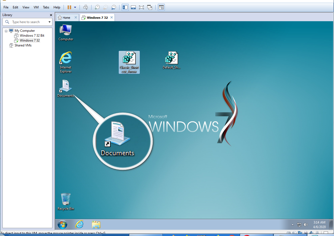Image resolution: width=334 pixels, height=236 pixels.
Task: Open the Library search dropdown arrow
Action: (x=49, y=22)
